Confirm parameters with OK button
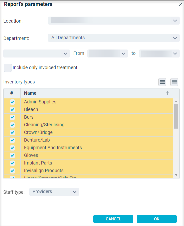The height and width of the screenshot is (226, 184). [157, 219]
